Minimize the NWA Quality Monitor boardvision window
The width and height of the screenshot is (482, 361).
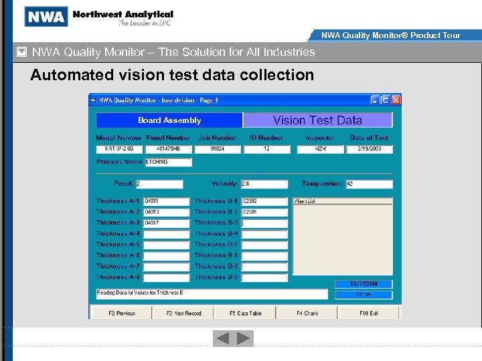point(375,100)
